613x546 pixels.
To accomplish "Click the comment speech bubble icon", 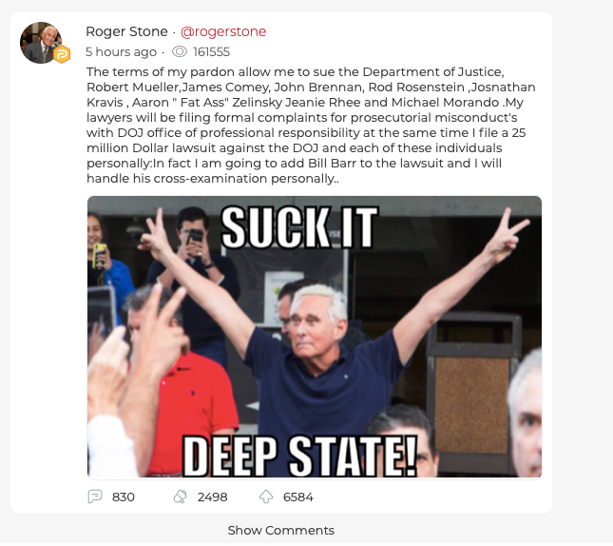I will click(x=95, y=497).
